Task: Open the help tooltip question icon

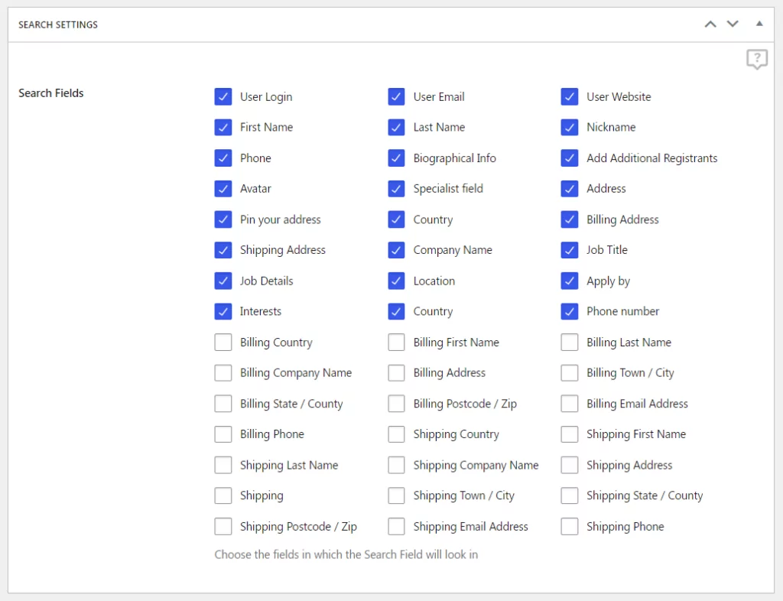Action: point(757,59)
